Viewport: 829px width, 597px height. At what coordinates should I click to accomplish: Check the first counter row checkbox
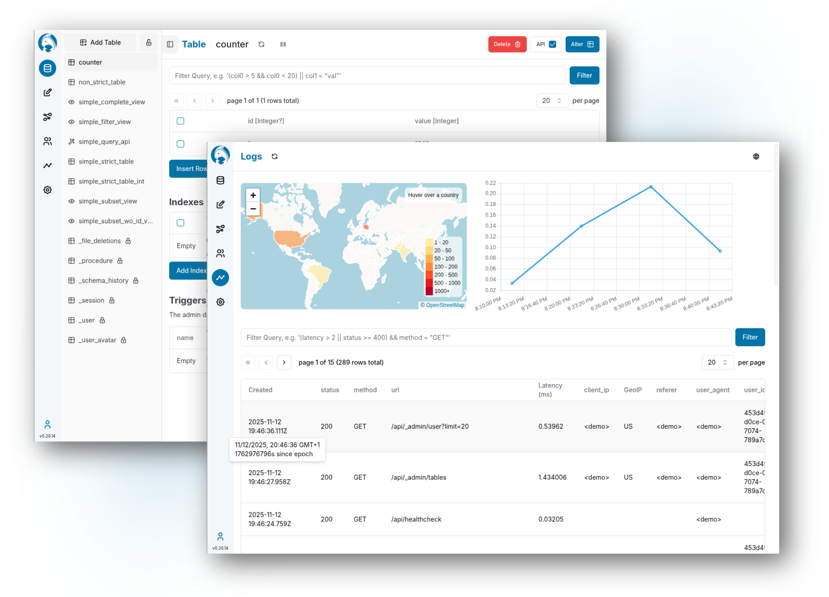[x=180, y=144]
